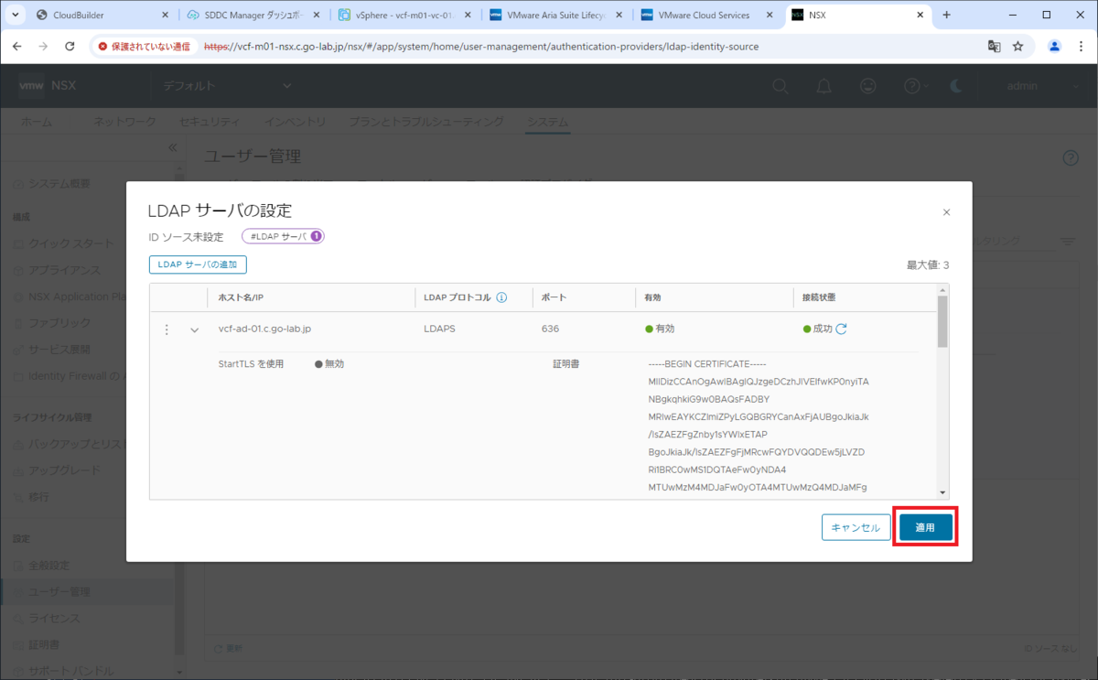Click the StartTLS 無効 status
The image size is (1098, 680).
click(x=329, y=363)
